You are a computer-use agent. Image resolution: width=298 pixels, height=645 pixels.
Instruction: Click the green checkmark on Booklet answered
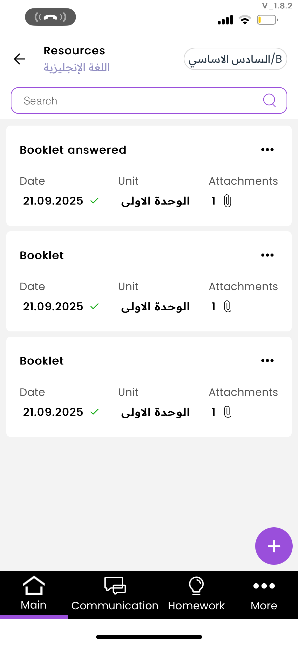94,201
